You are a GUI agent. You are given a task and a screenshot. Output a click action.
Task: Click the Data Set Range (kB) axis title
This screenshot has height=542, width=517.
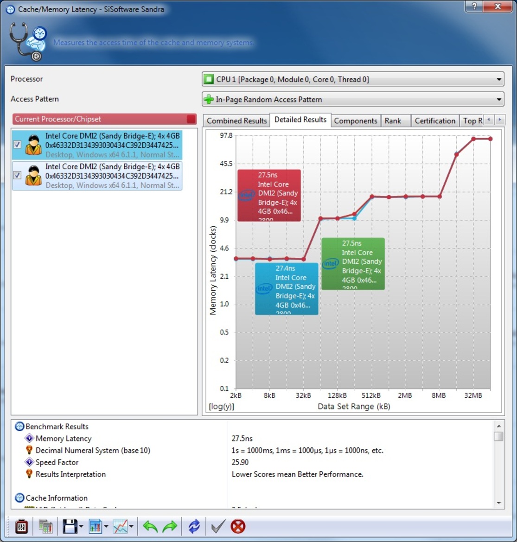point(354,406)
